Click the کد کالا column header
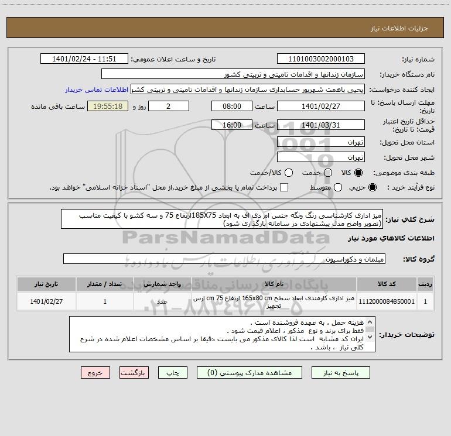The width and height of the screenshot is (451, 436). [387, 284]
